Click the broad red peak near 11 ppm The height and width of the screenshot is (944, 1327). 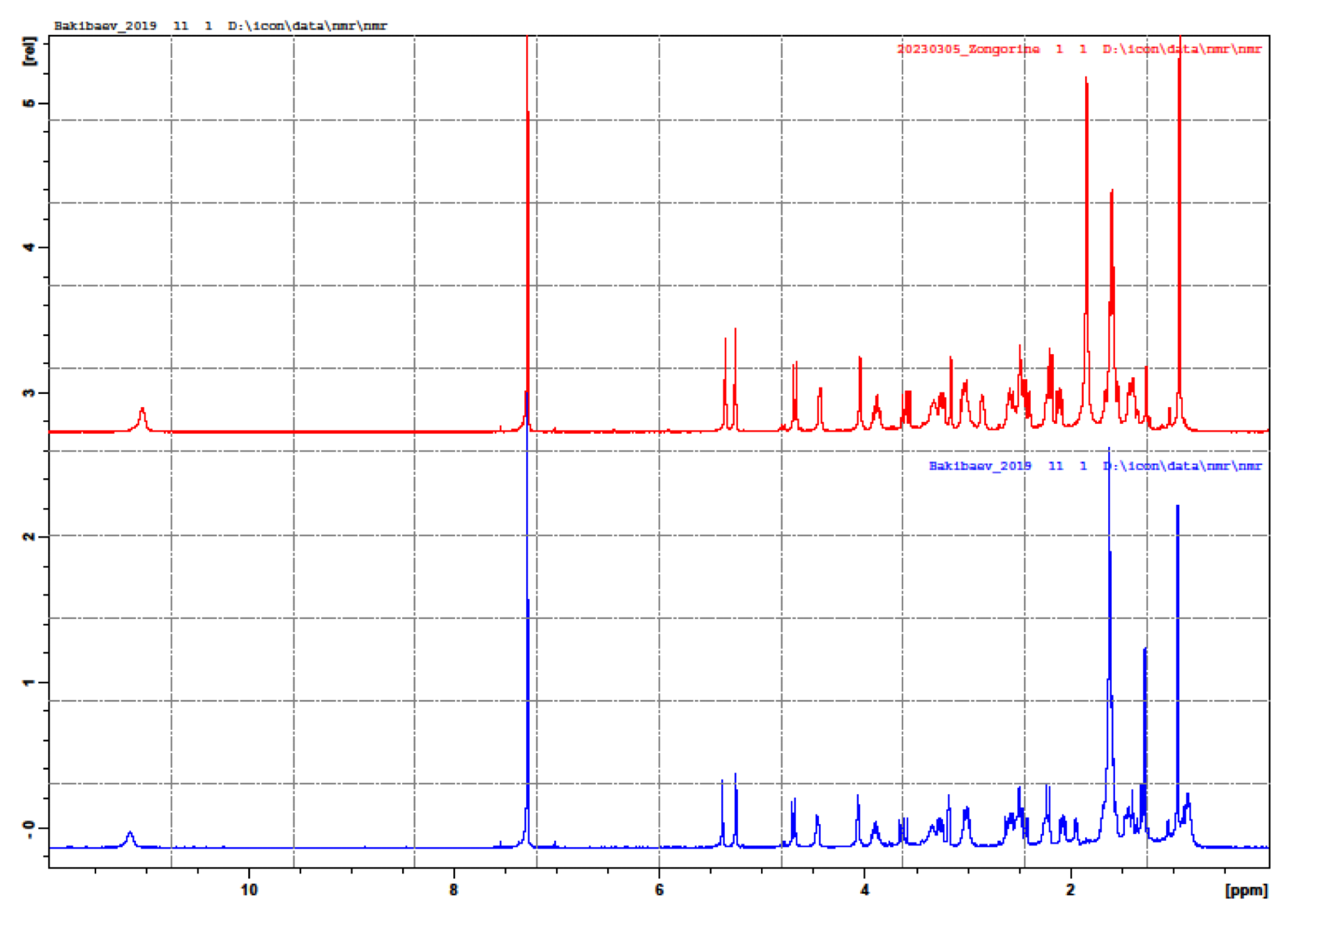(142, 417)
